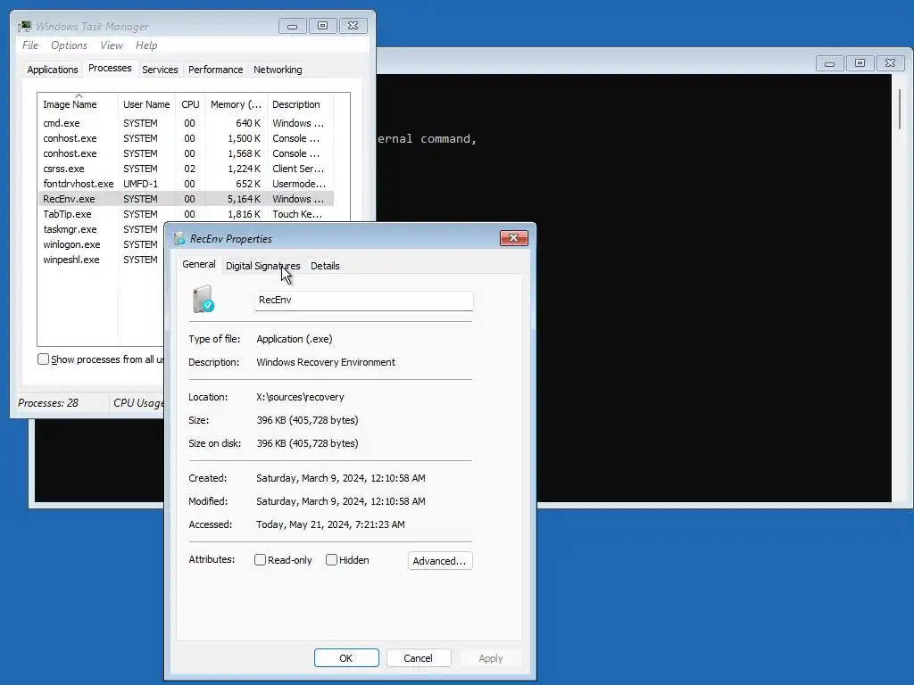The width and height of the screenshot is (914, 685).
Task: Open the Details tab in RecEnv Properties
Action: 325,266
